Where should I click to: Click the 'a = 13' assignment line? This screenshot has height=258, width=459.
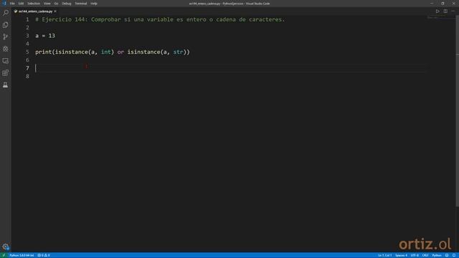45,36
